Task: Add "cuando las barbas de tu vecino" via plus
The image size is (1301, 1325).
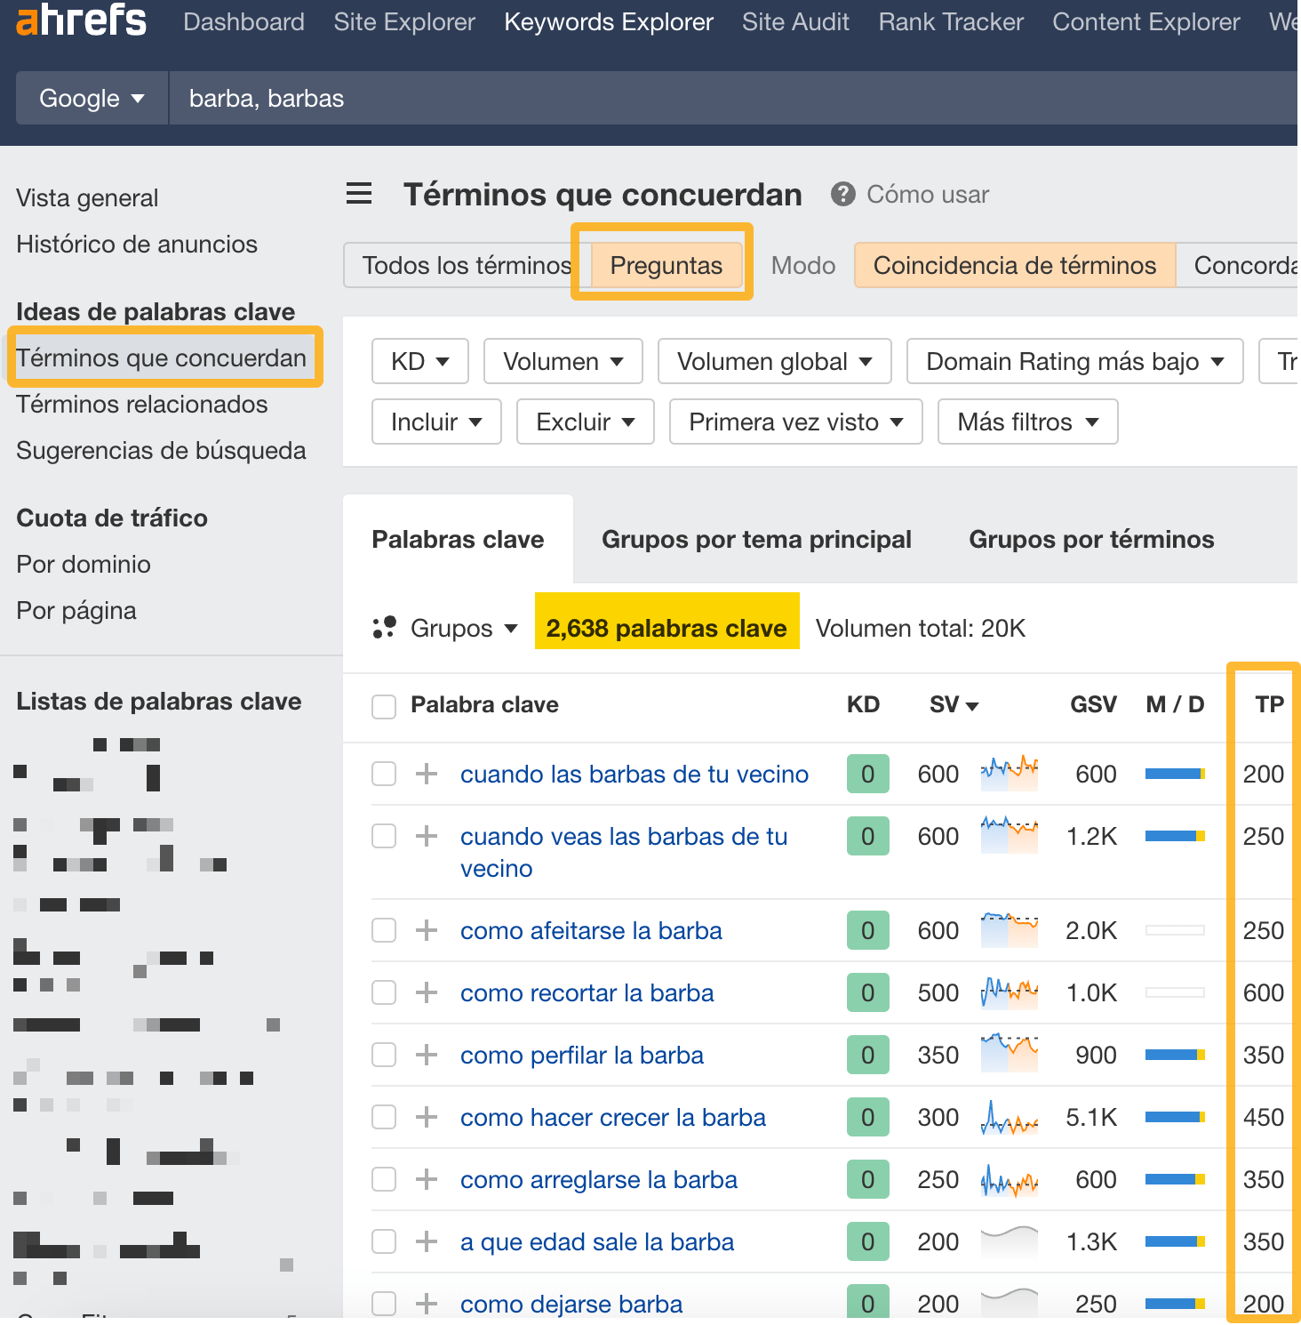Action: (427, 774)
